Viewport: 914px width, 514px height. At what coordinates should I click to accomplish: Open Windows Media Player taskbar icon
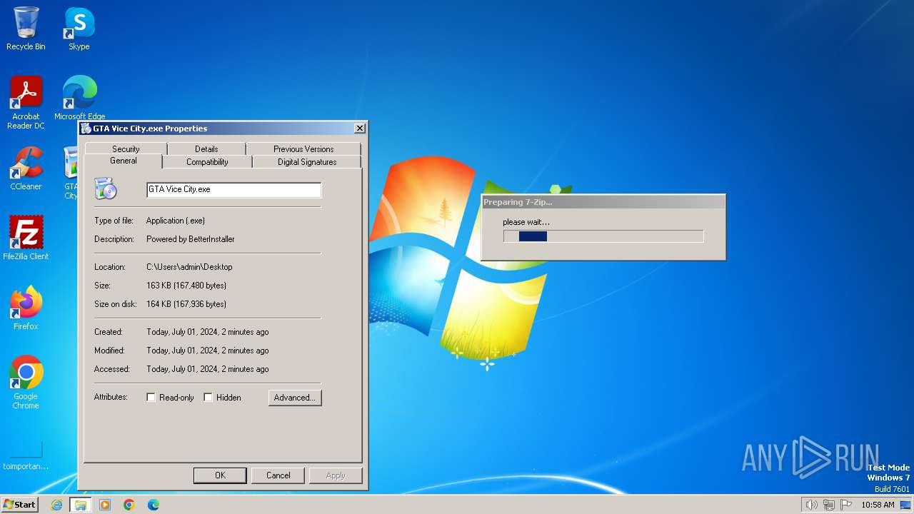click(x=105, y=505)
